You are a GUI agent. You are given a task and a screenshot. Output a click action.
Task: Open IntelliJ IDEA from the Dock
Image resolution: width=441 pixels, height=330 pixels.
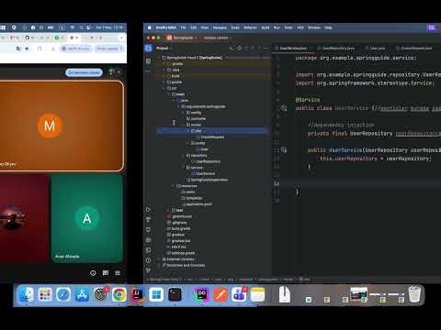tap(138, 295)
